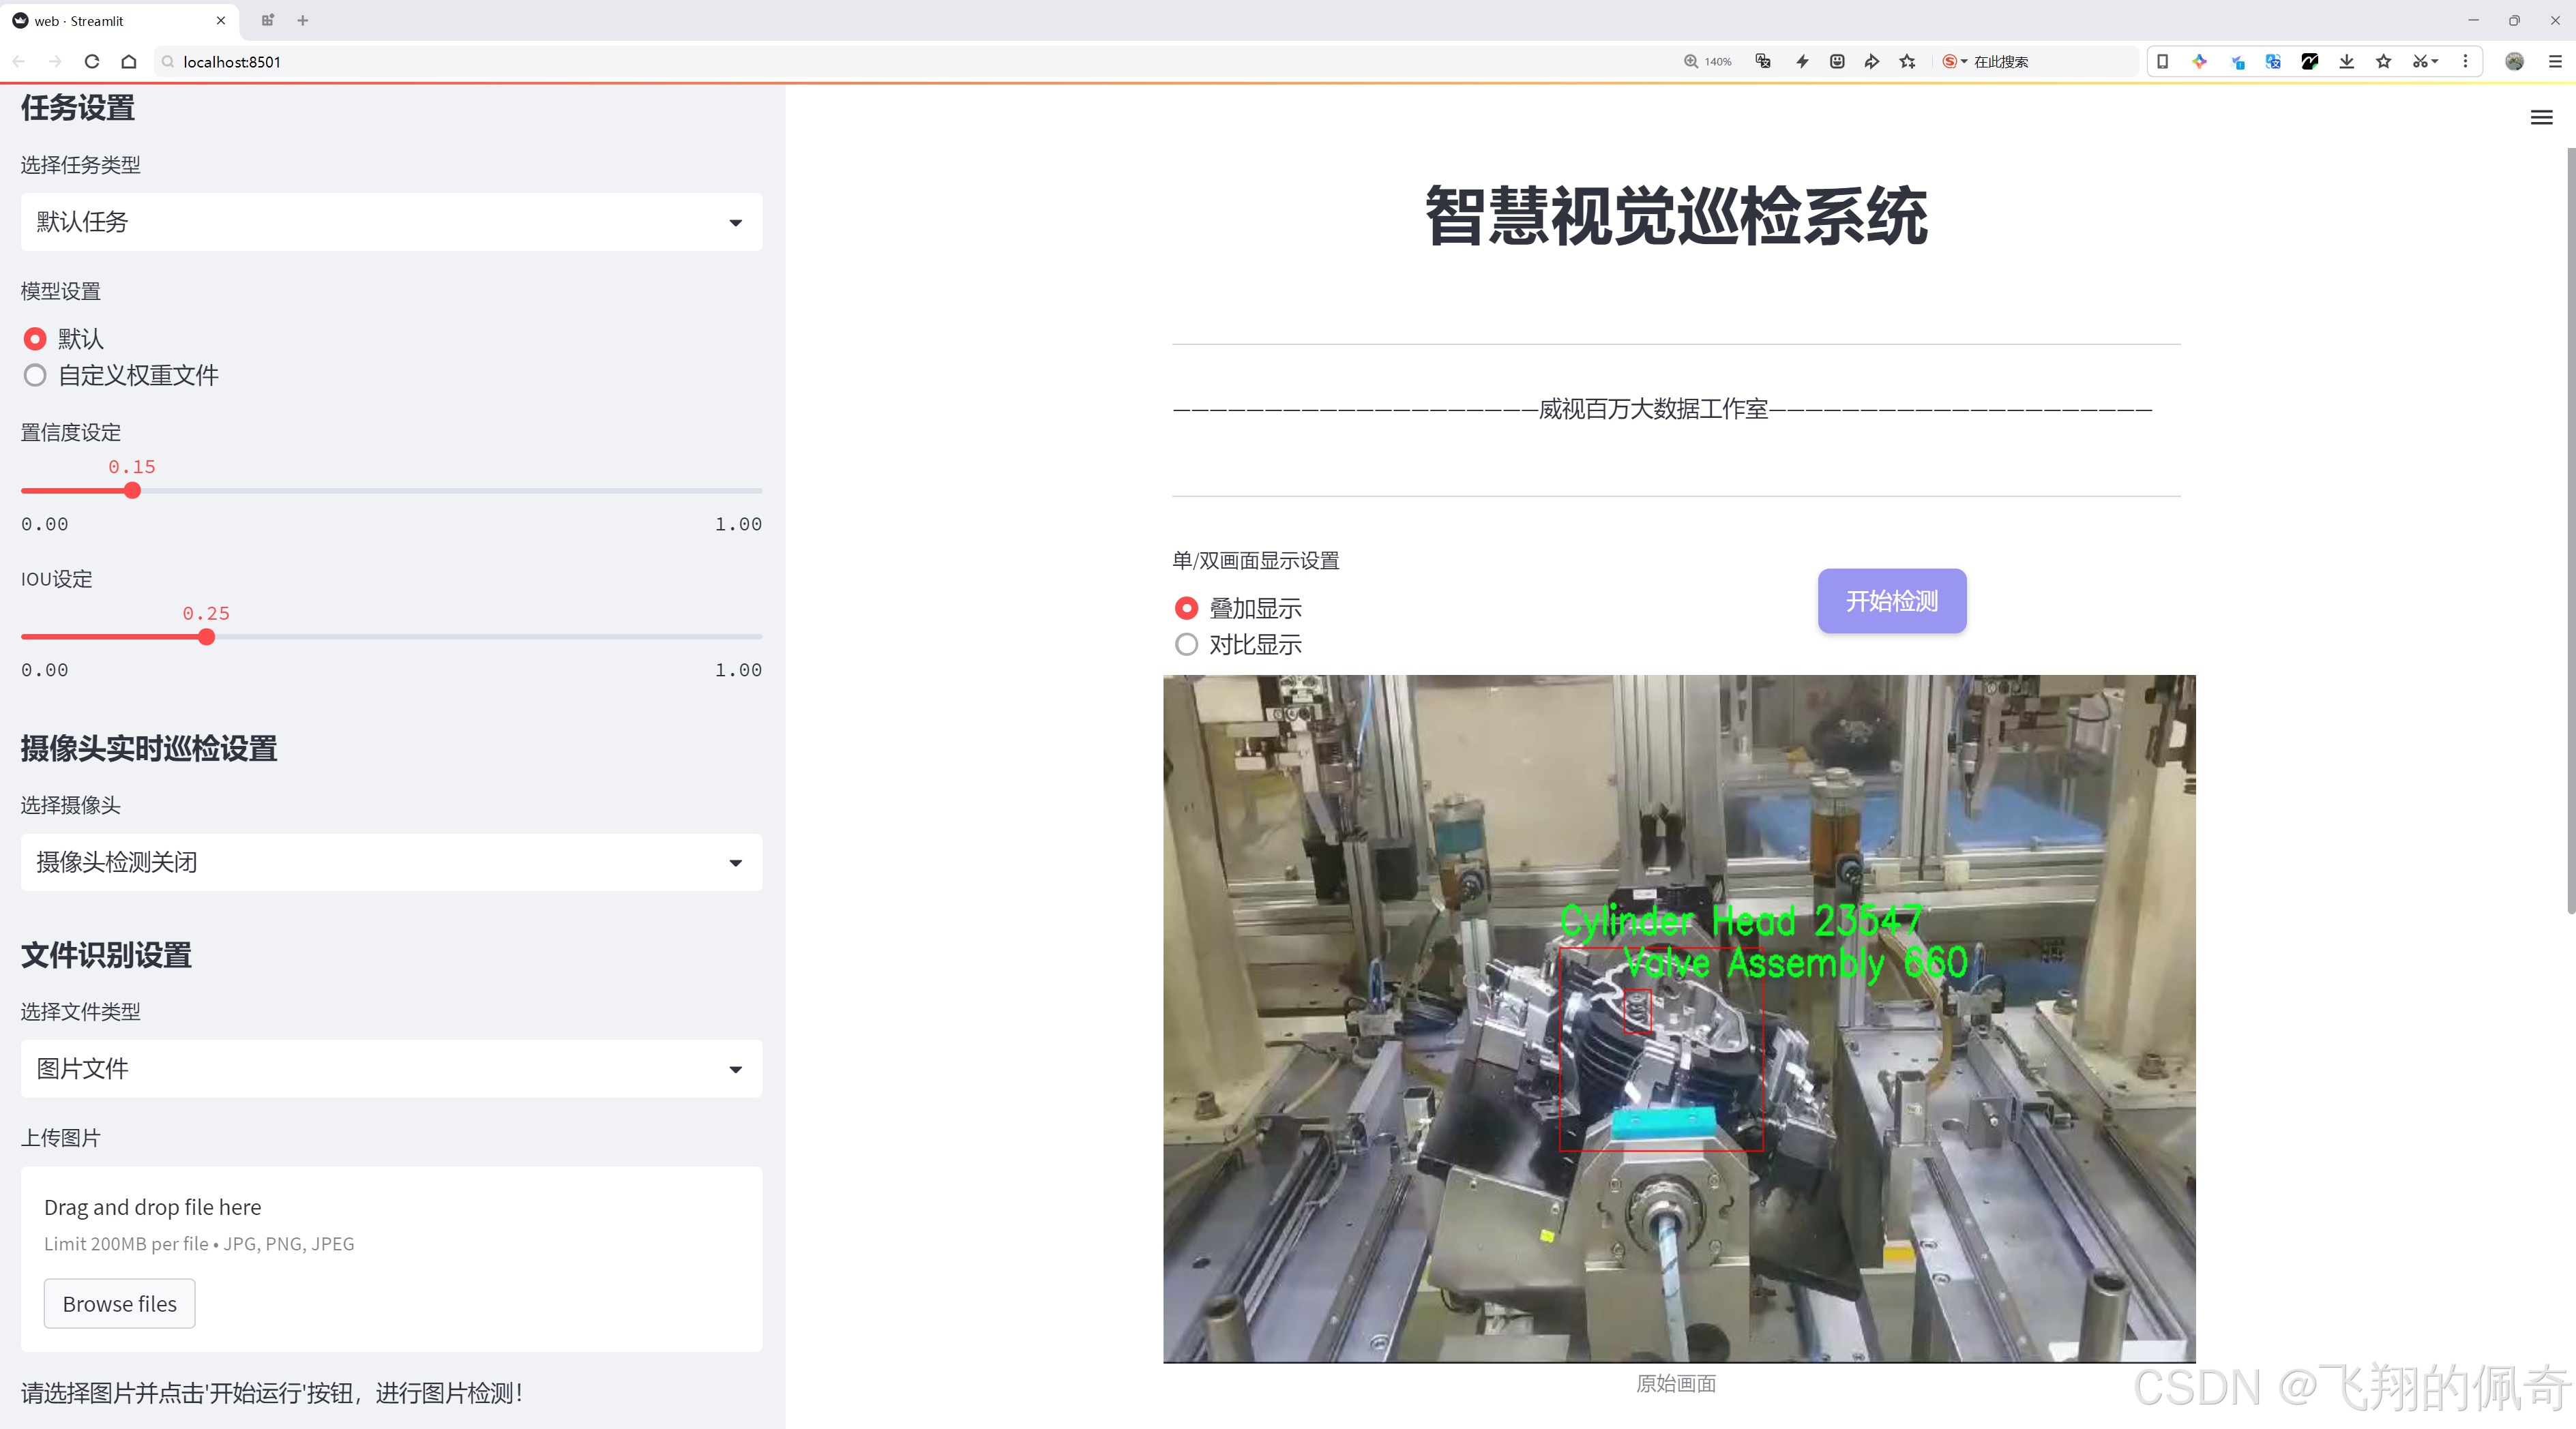Open browser main hamburger menu
Image resolution: width=2576 pixels, height=1429 pixels.
[x=2555, y=62]
